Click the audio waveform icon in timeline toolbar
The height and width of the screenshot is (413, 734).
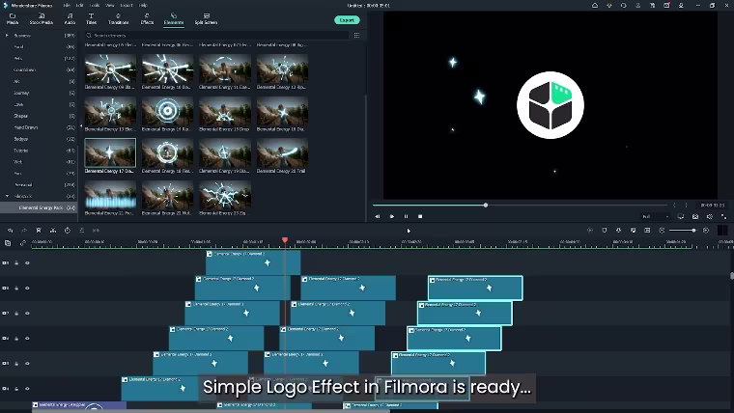click(96, 230)
